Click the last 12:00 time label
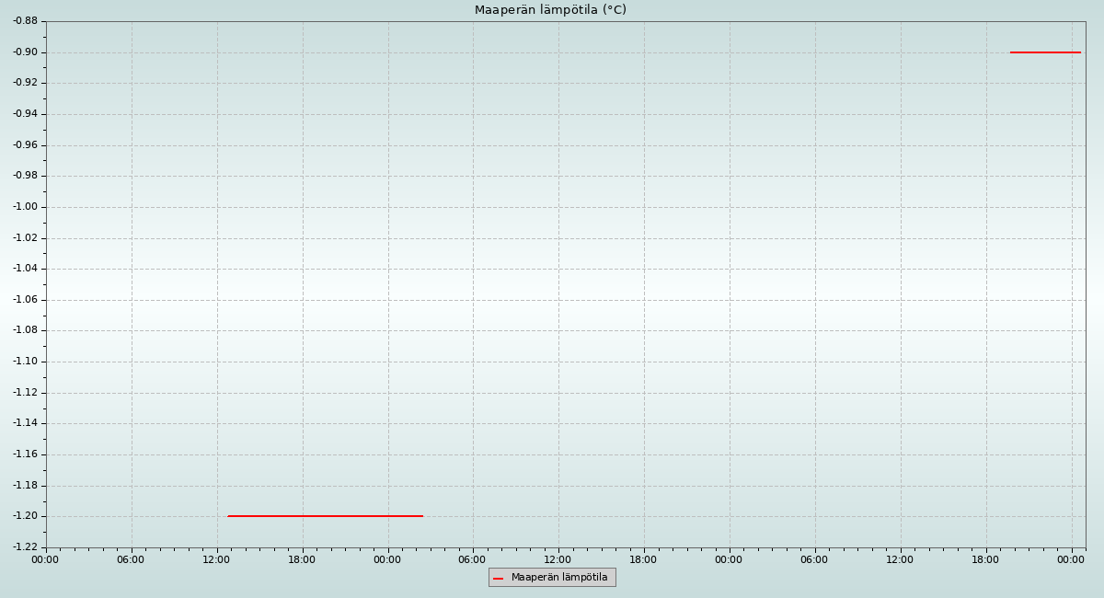This screenshot has width=1104, height=598. coord(900,559)
